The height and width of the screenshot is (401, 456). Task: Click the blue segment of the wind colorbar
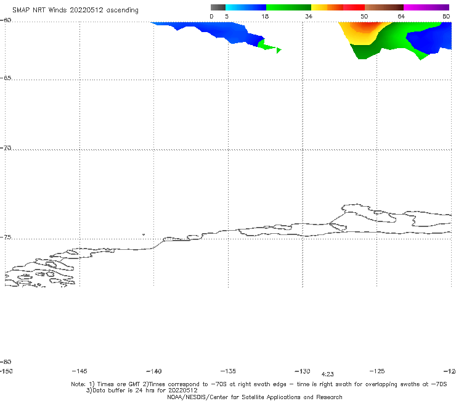pos(246,7)
